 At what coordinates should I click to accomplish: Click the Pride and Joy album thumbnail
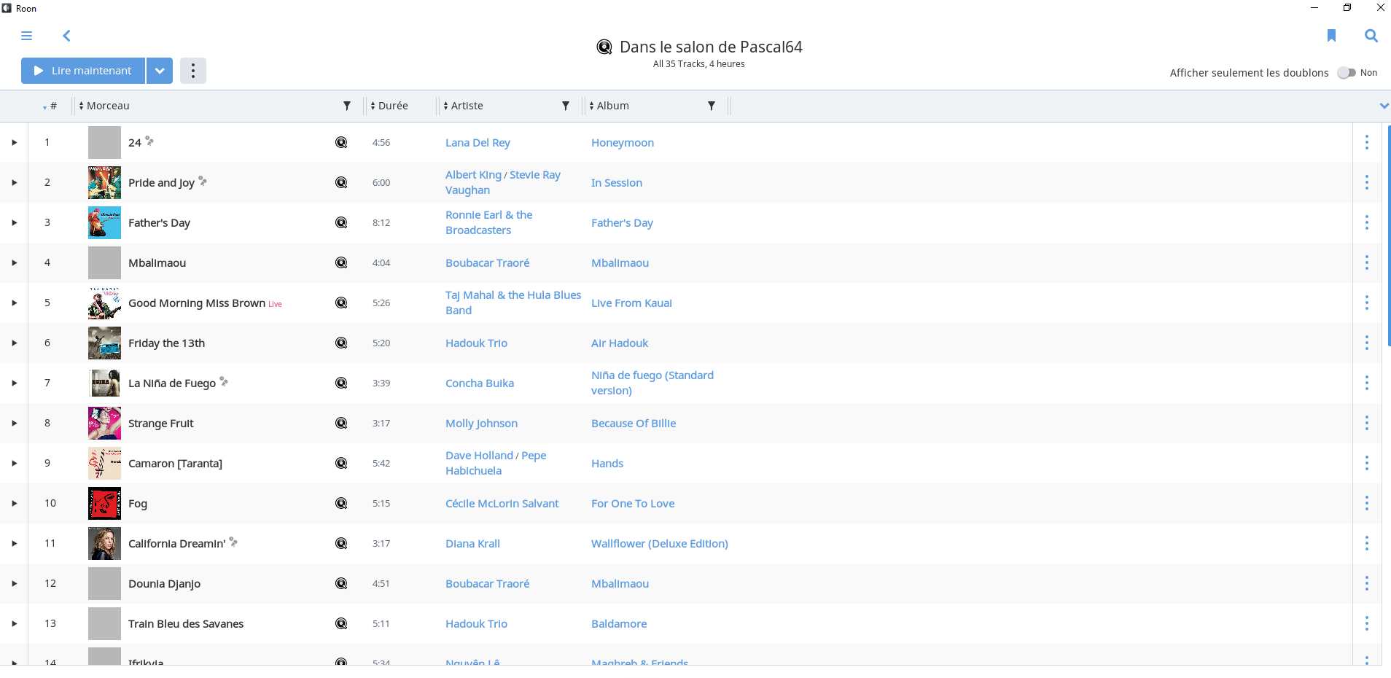(x=104, y=182)
